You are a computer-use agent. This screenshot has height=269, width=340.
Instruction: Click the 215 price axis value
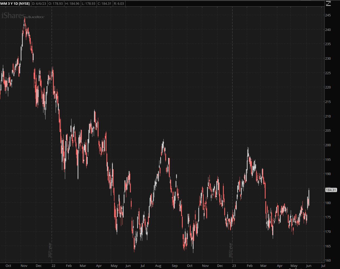(x=328, y=102)
